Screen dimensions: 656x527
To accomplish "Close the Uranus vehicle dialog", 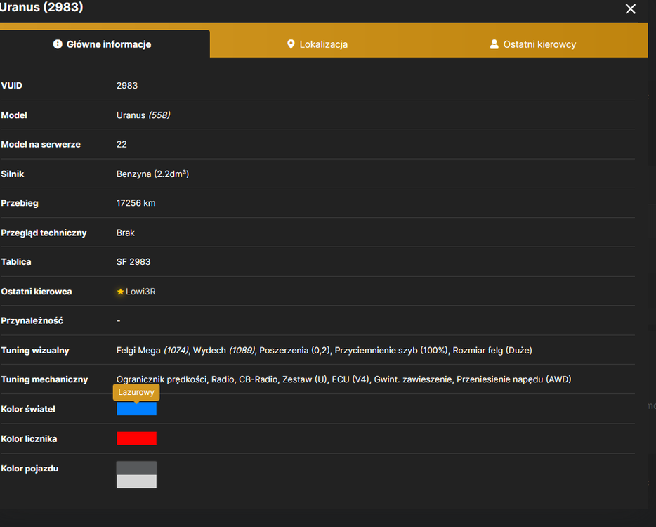I will (631, 9).
